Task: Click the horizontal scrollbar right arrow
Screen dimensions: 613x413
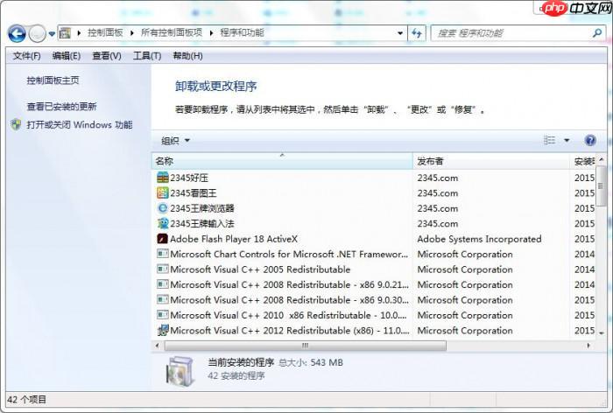Action: 588,346
